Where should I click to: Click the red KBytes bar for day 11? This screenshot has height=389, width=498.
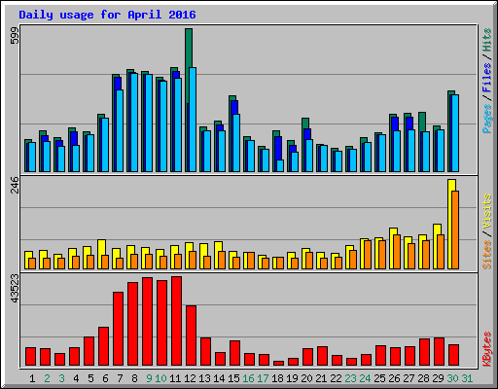pos(176,321)
